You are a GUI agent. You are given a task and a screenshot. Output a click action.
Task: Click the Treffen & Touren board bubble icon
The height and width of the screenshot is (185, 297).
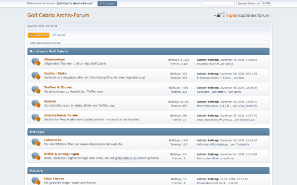tap(36, 90)
